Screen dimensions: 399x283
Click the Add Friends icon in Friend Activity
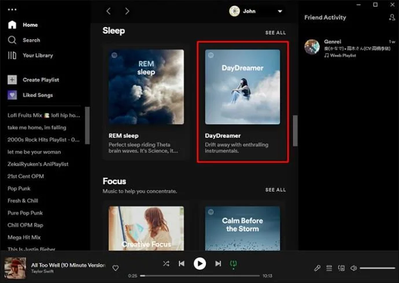[392, 17]
